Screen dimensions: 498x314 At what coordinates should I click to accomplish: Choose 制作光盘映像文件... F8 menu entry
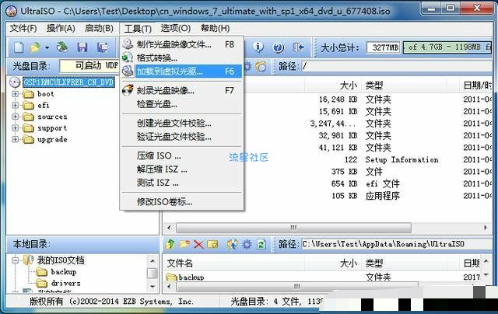click(182, 44)
